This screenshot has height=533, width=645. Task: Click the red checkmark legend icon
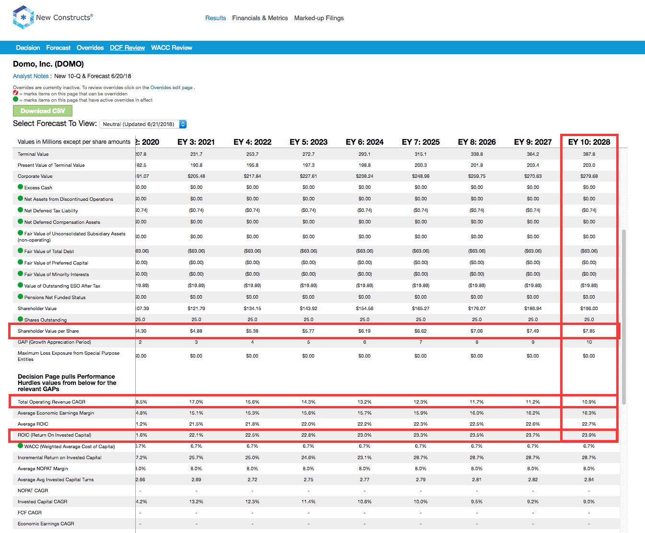pos(15,93)
